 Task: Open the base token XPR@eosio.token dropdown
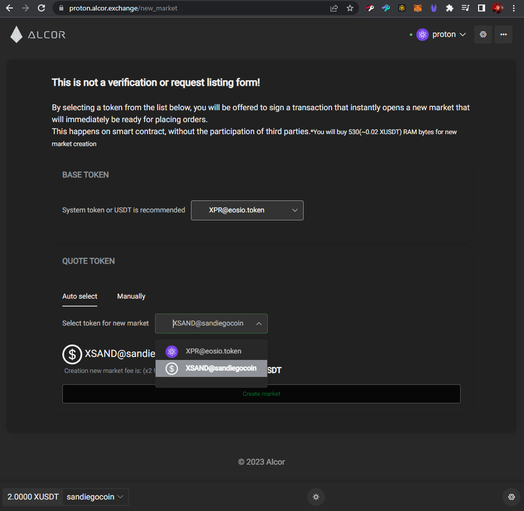click(x=247, y=210)
